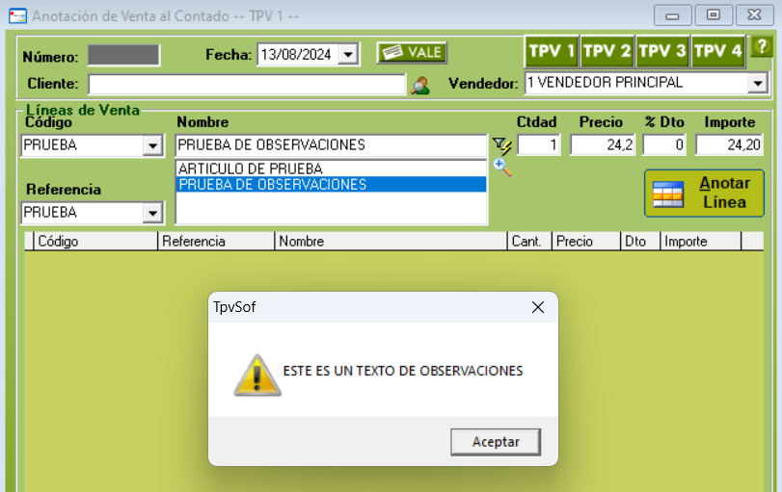This screenshot has width=782, height=492.
Task: Click the green help question mark icon
Action: click(762, 47)
